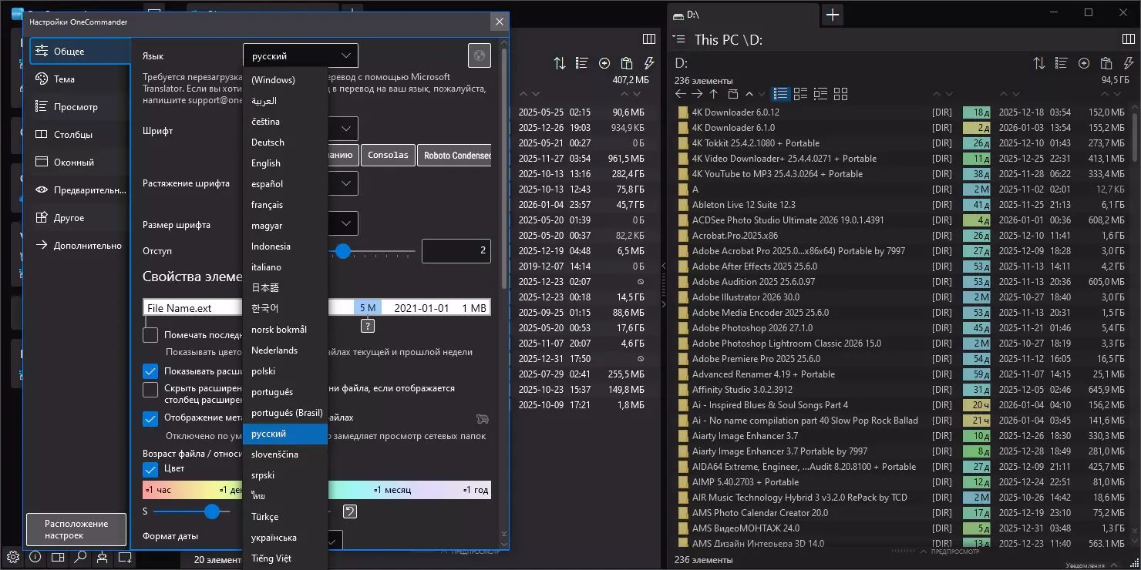Click the 'Отступ' slider handle
This screenshot has height=570, width=1141.
click(343, 251)
